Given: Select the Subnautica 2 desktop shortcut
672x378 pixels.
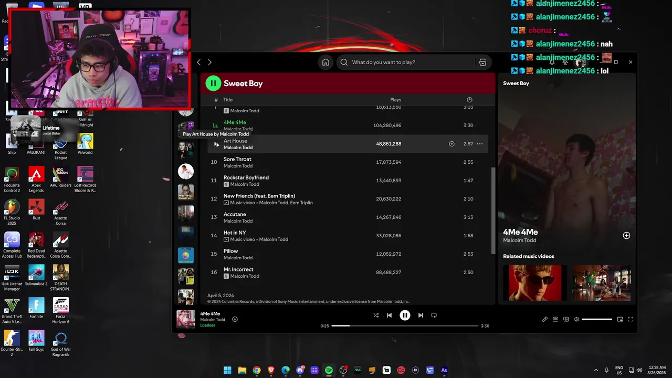Looking at the screenshot, I should coord(36,276).
